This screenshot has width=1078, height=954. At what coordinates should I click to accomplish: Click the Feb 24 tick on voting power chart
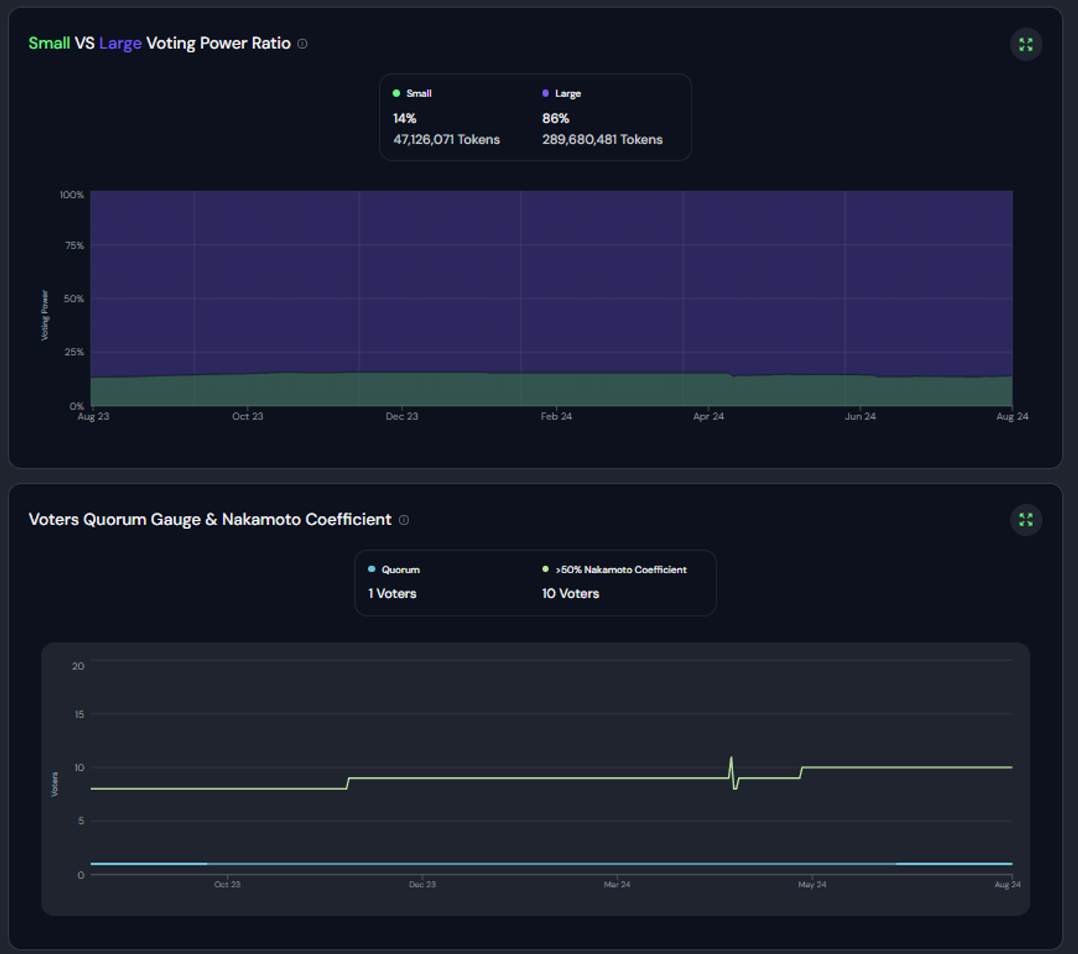point(556,417)
